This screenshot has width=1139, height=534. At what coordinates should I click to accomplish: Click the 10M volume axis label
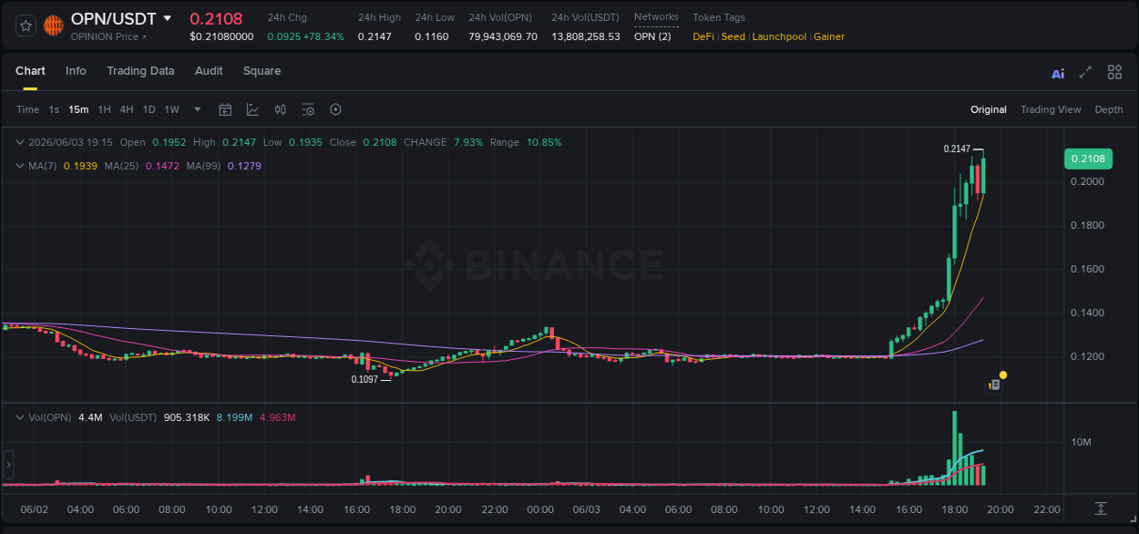[x=1082, y=442]
